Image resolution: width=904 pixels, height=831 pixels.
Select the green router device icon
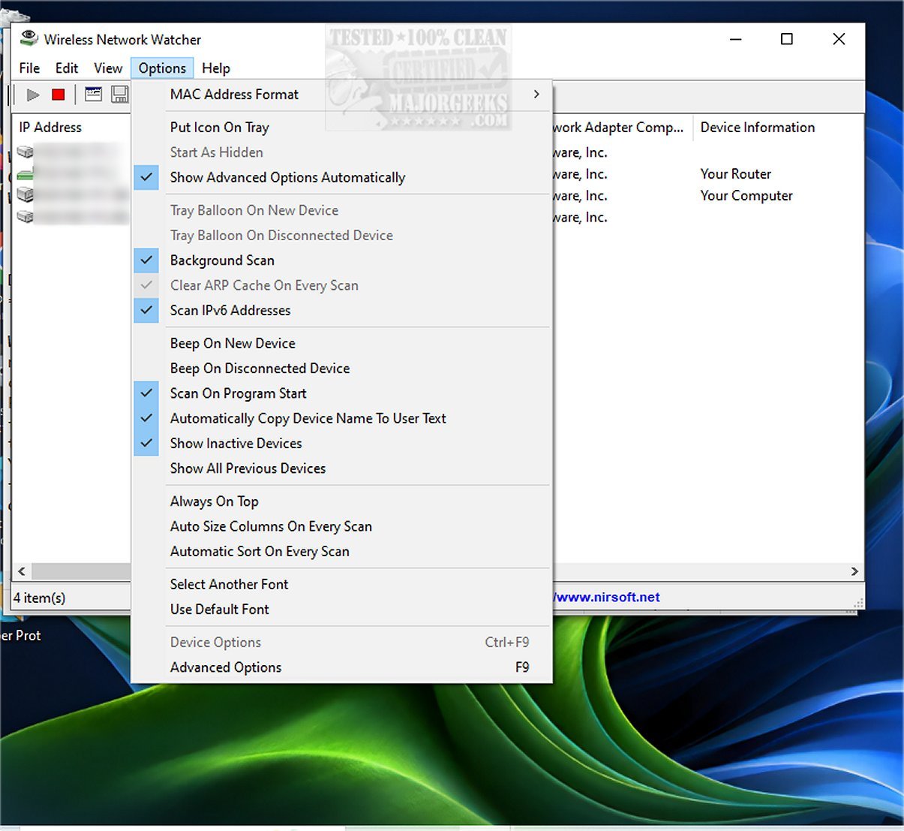(x=25, y=174)
